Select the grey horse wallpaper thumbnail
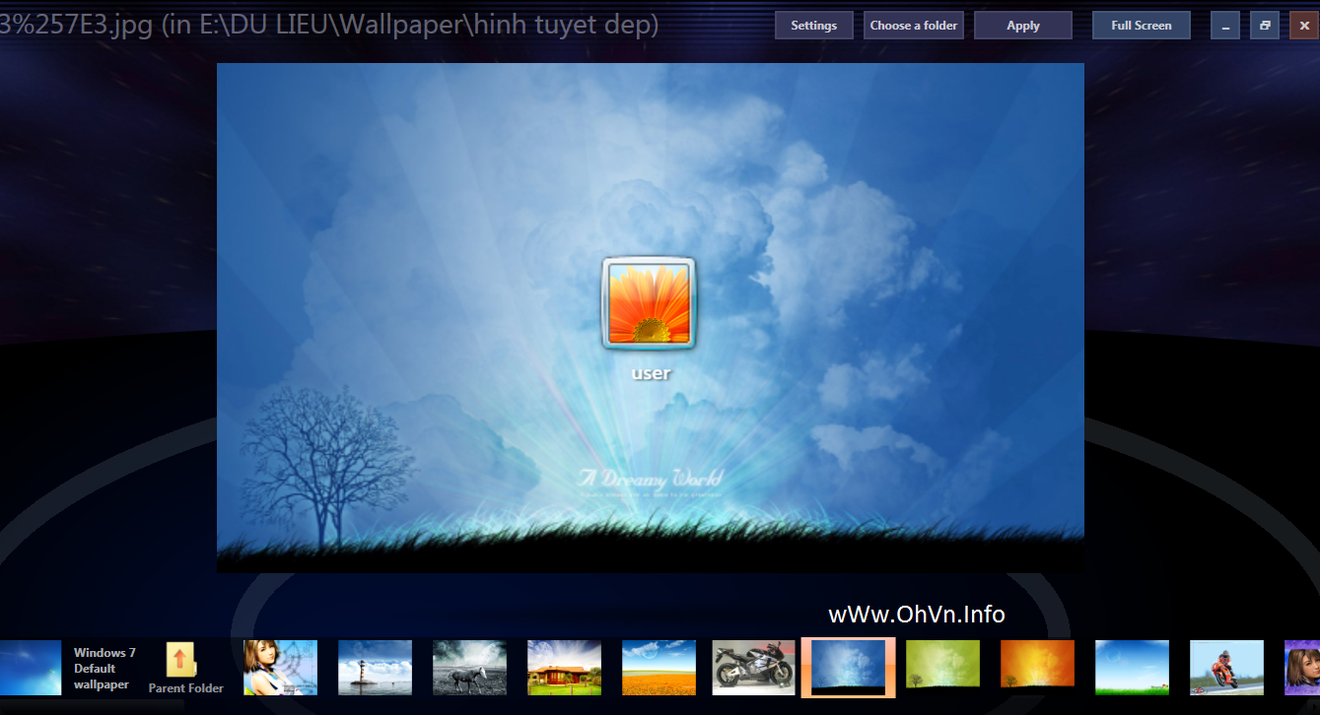 [x=470, y=668]
